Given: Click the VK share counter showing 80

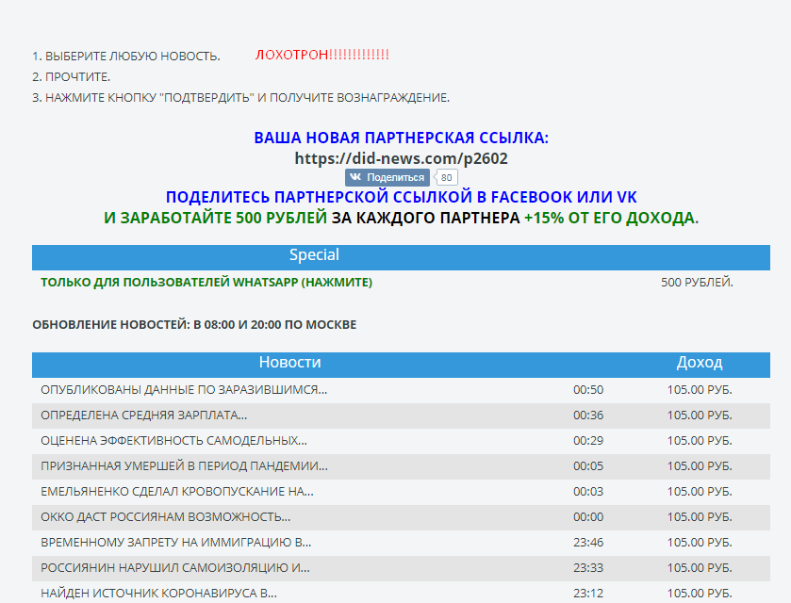Looking at the screenshot, I should pos(446,177).
